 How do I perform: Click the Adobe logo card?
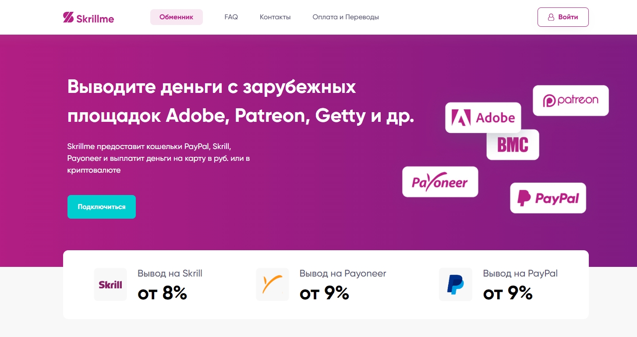[x=483, y=117]
